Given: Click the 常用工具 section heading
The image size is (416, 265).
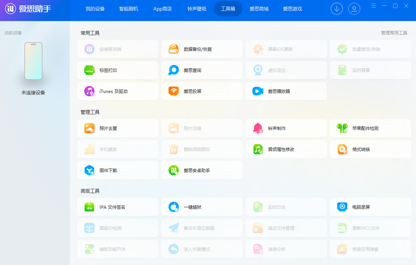Looking at the screenshot, I should coord(90,33).
